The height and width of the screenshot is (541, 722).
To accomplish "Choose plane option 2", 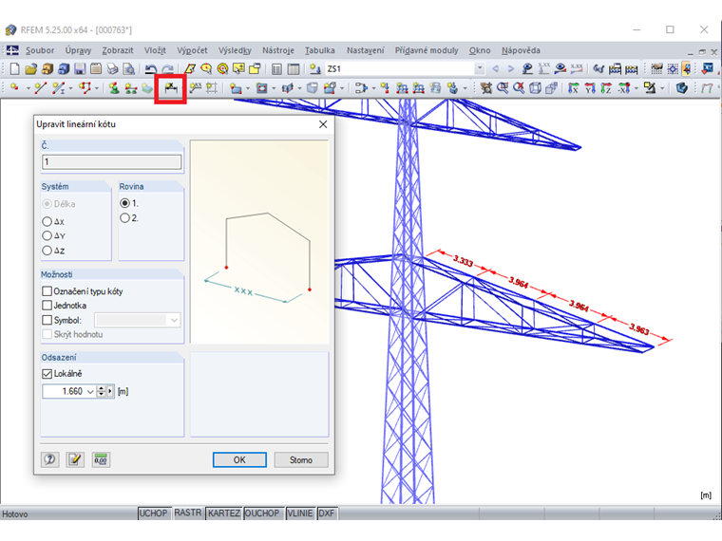I will coord(124,218).
